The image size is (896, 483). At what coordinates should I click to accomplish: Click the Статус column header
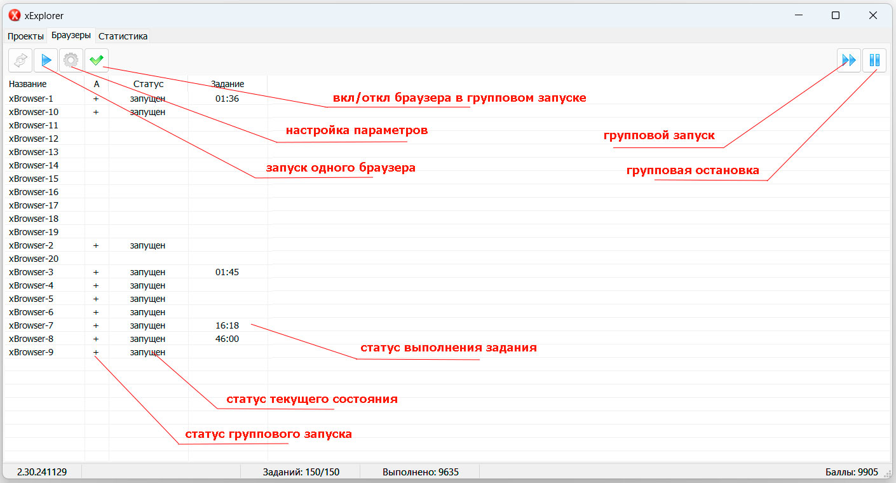[x=149, y=84]
